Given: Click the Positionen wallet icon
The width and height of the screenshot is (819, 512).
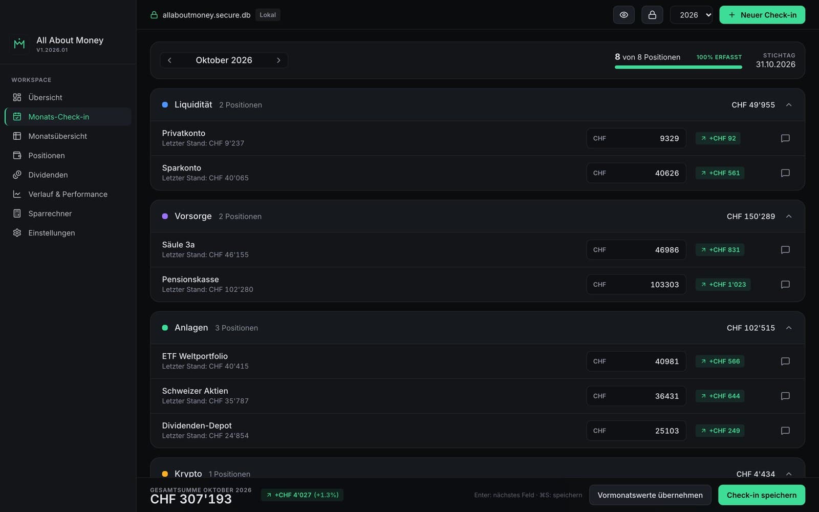Looking at the screenshot, I should pos(17,156).
